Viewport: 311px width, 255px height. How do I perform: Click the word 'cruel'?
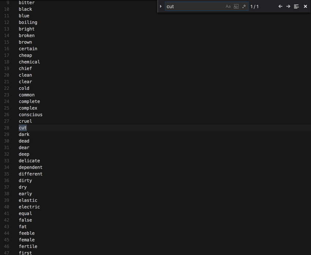25,121
